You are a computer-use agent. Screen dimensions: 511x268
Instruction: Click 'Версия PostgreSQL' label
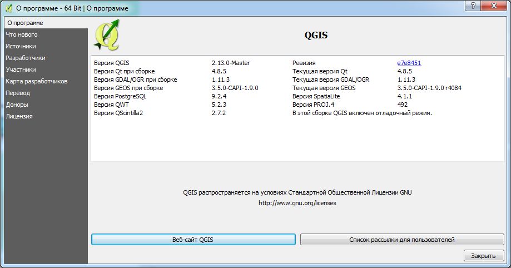[120, 96]
